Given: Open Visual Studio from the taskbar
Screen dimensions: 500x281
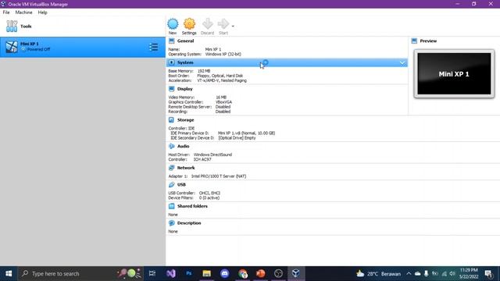Looking at the screenshot, I should point(170,274).
